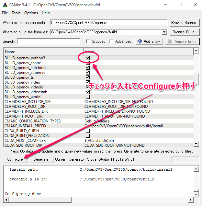Image resolution: width=202 pixels, height=206 pixels.
Task: Enable the Grouped checkbox
Action: [88, 41]
